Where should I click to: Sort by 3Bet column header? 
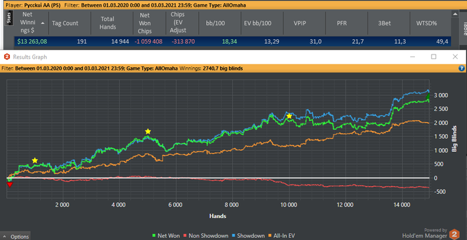389,23
